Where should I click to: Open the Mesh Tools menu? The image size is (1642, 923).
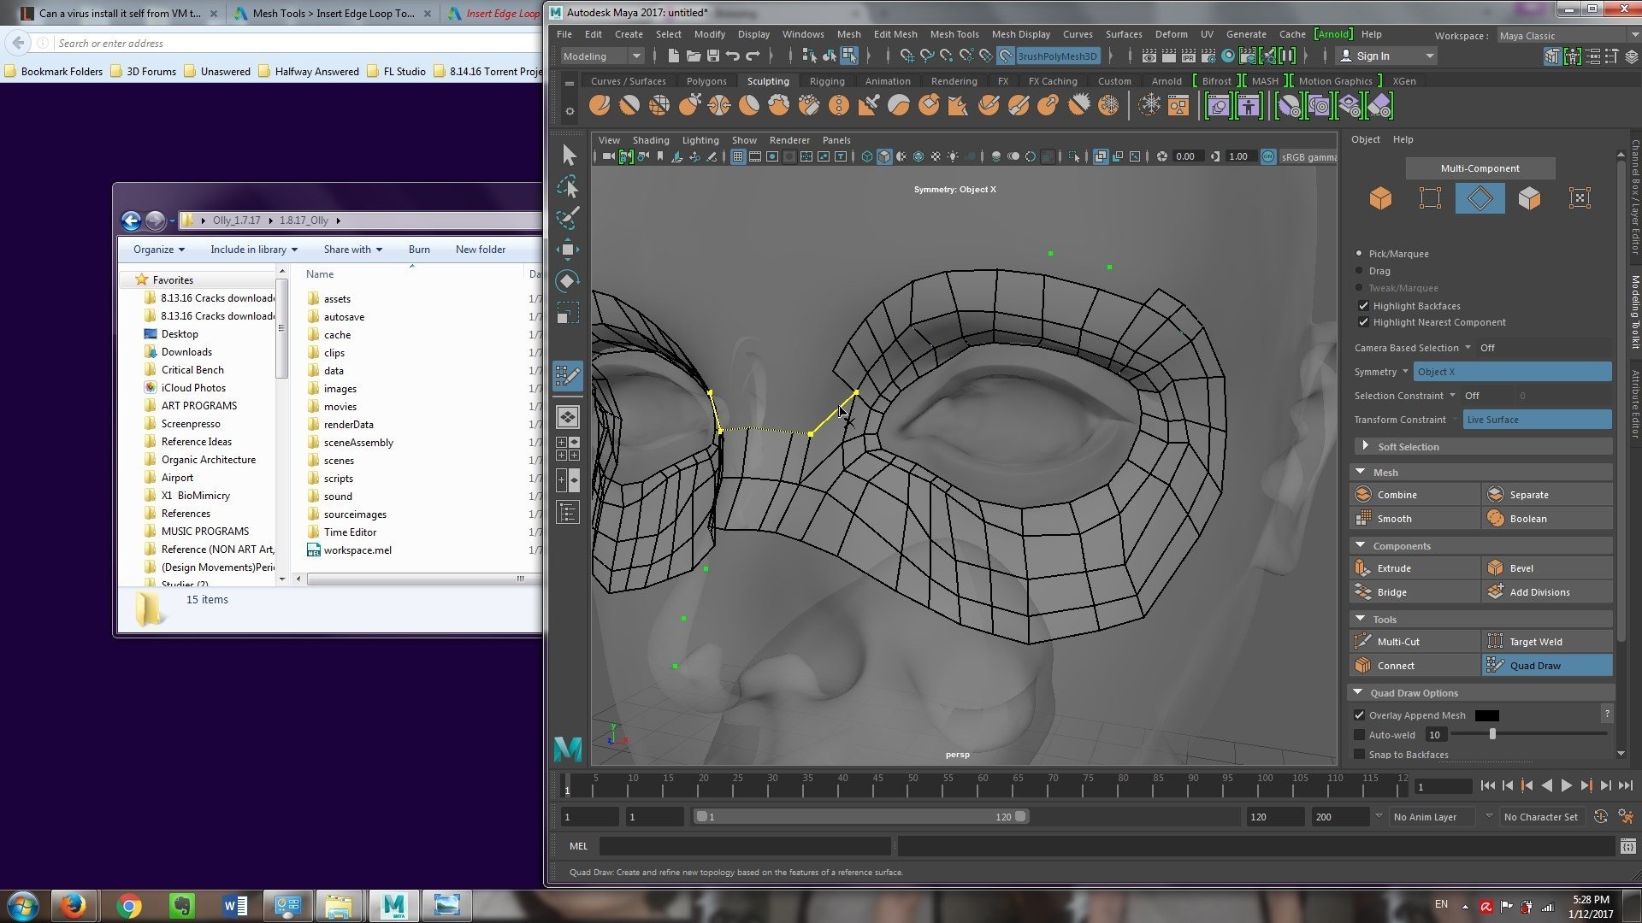(x=954, y=34)
